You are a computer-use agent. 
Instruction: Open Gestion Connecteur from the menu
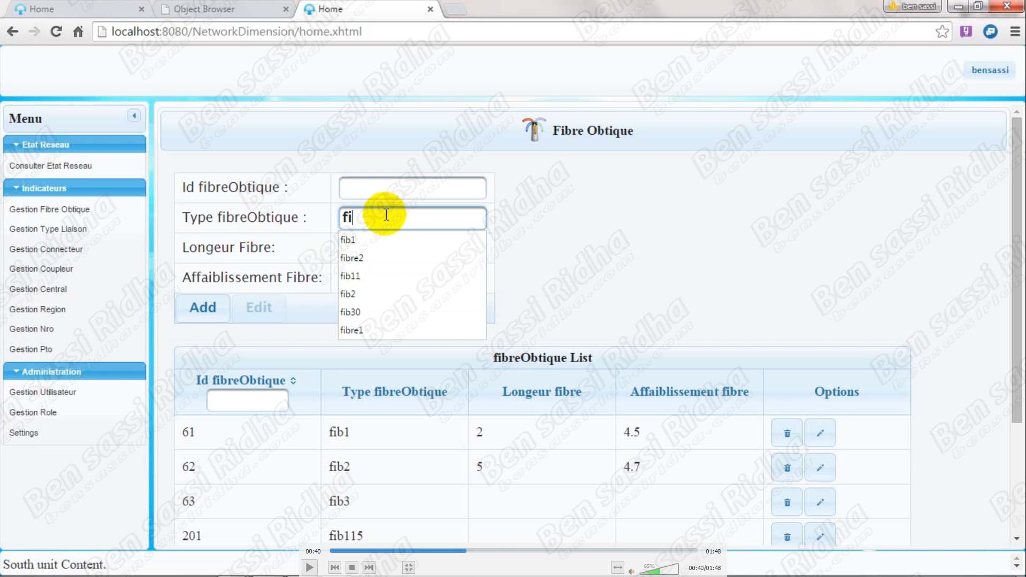[46, 249]
